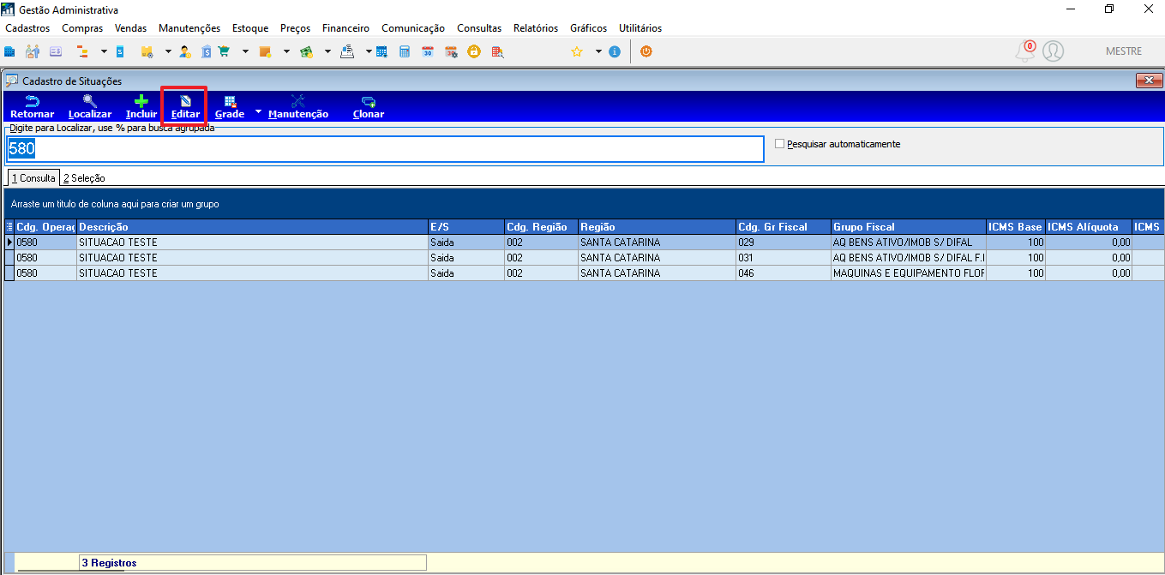The image size is (1165, 575).
Task: Click the person with coin toolbar icon
Action: [x=184, y=51]
